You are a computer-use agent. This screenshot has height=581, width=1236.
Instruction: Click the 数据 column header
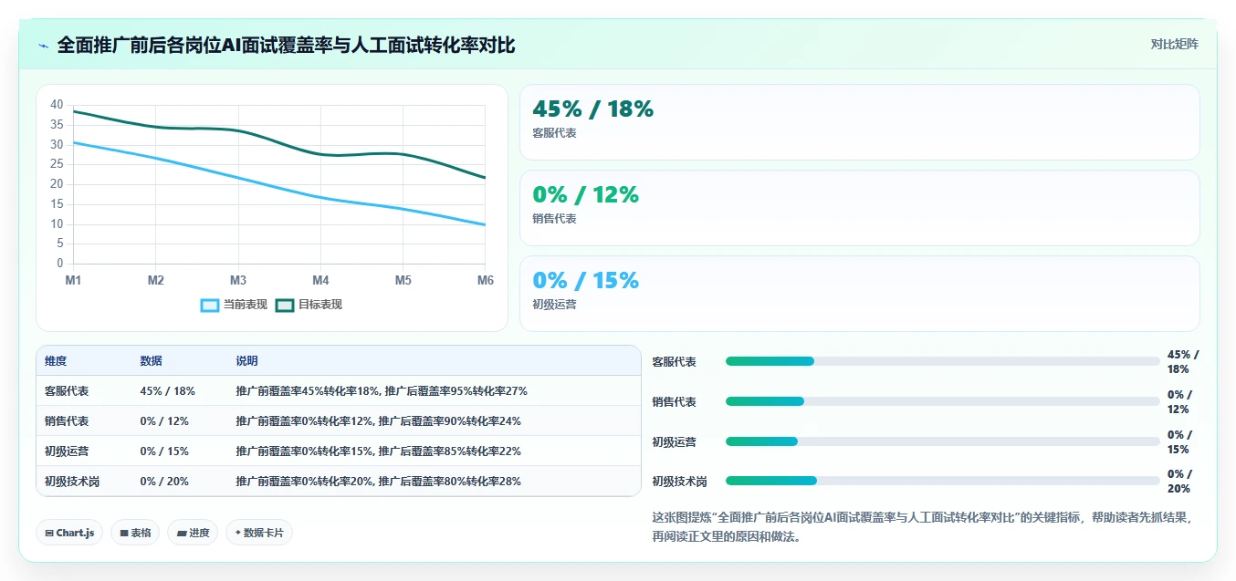coord(151,361)
